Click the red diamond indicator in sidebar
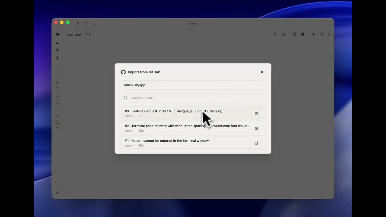Screen dimensions: 386x217 [58, 72]
